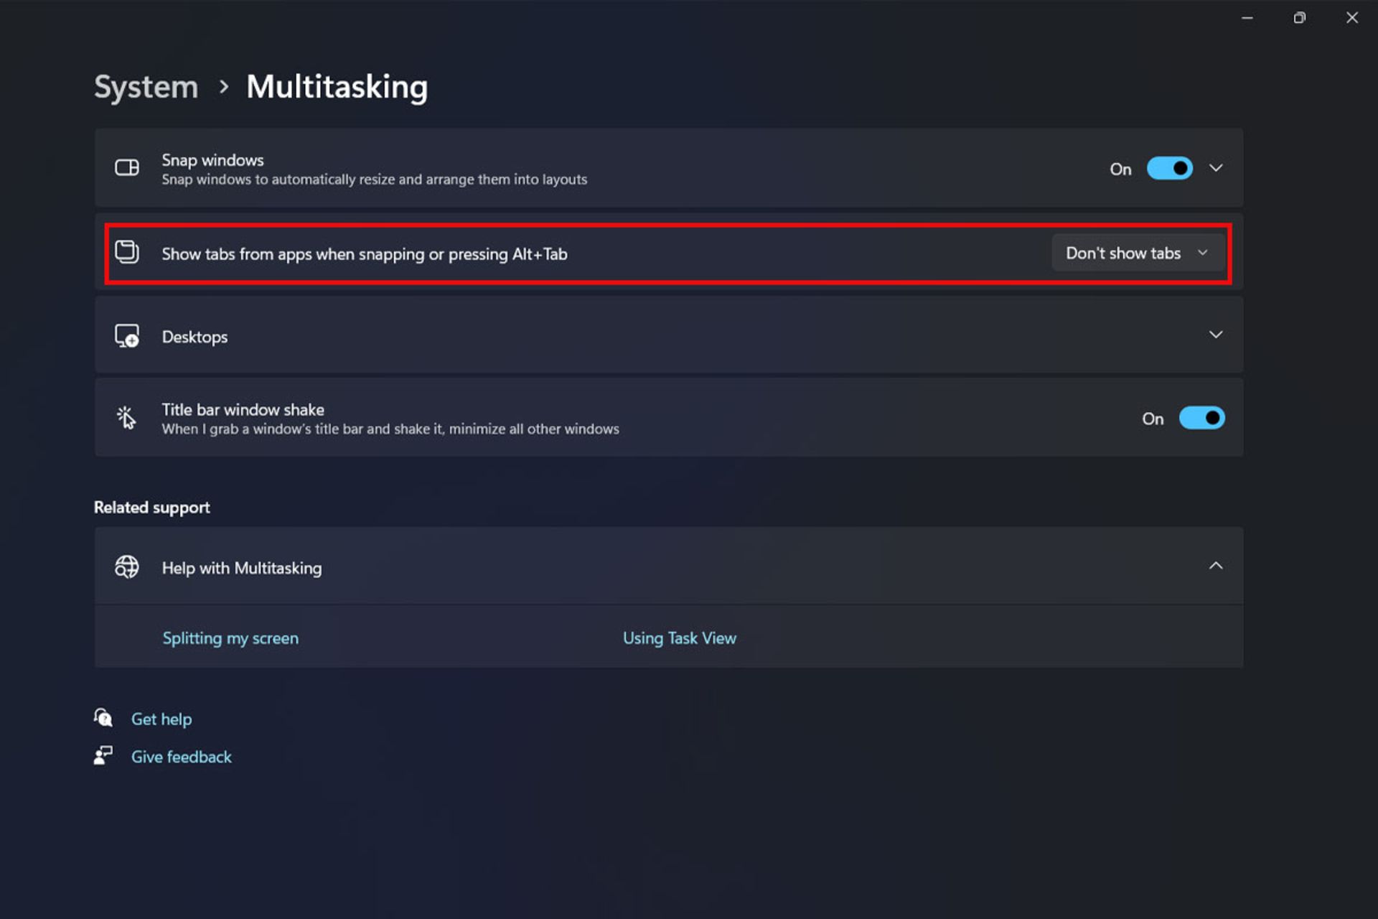This screenshot has width=1378, height=919.
Task: Go back to System in breadcrumb
Action: (146, 87)
